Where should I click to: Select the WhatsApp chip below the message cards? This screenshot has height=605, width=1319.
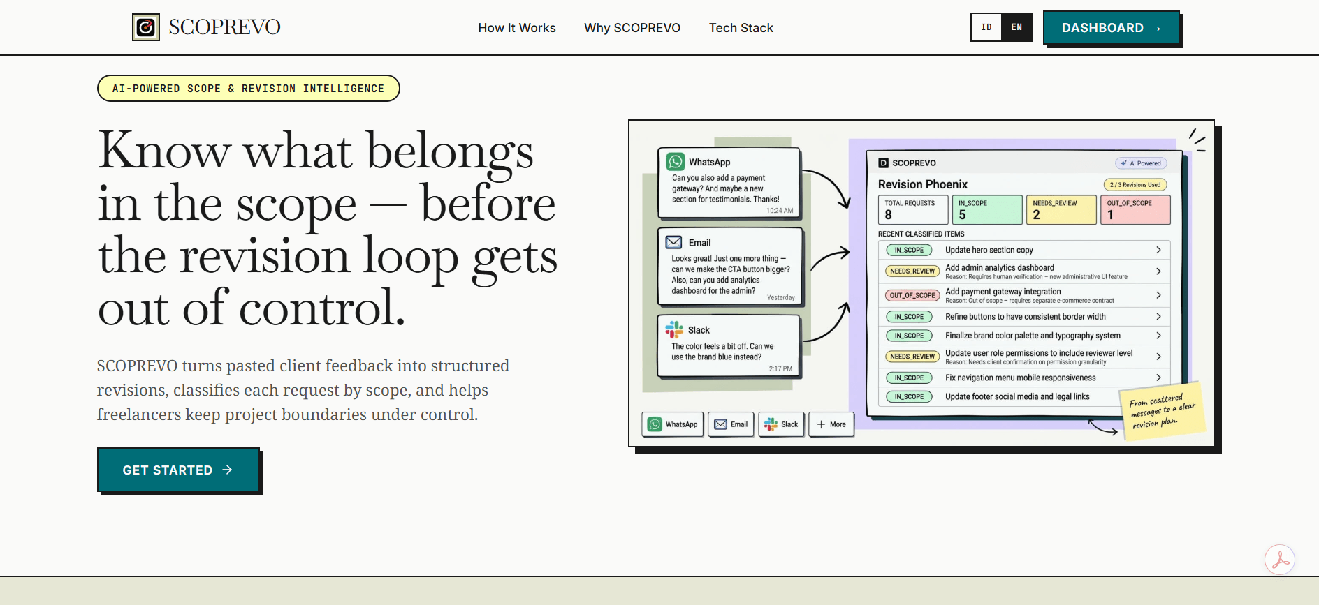pyautogui.click(x=673, y=424)
